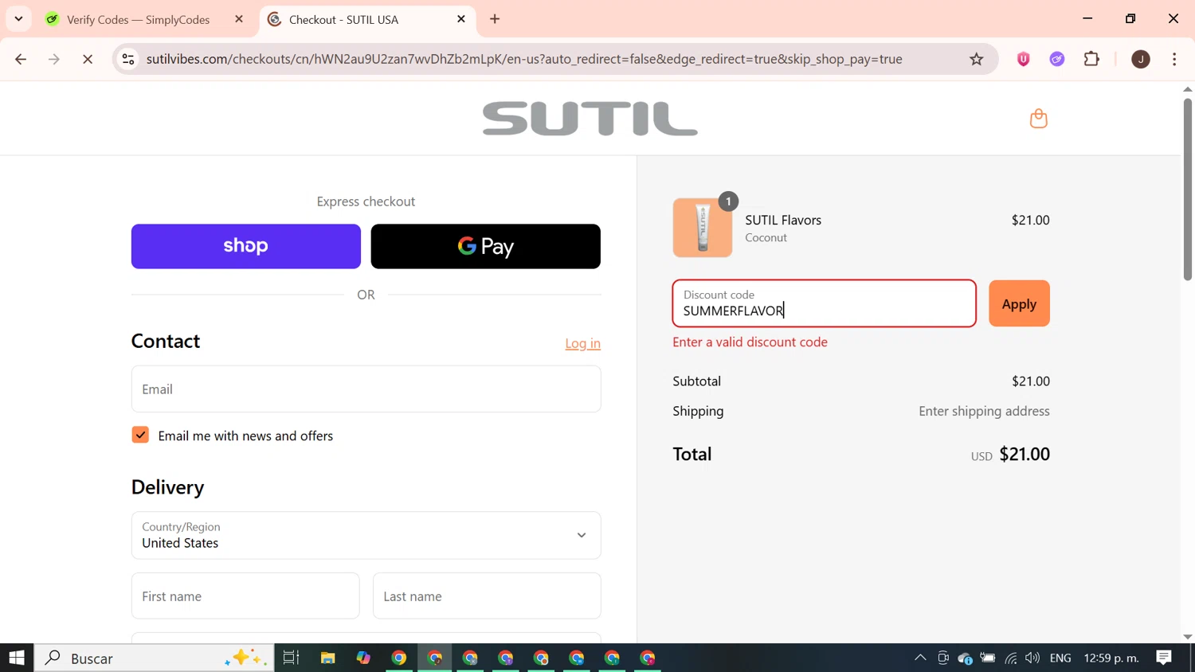Open the Extensions puzzle icon
Image resolution: width=1195 pixels, height=672 pixels.
point(1091,59)
